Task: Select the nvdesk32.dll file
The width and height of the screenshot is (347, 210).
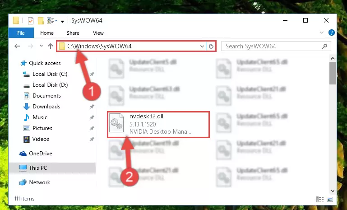Action: coord(158,125)
